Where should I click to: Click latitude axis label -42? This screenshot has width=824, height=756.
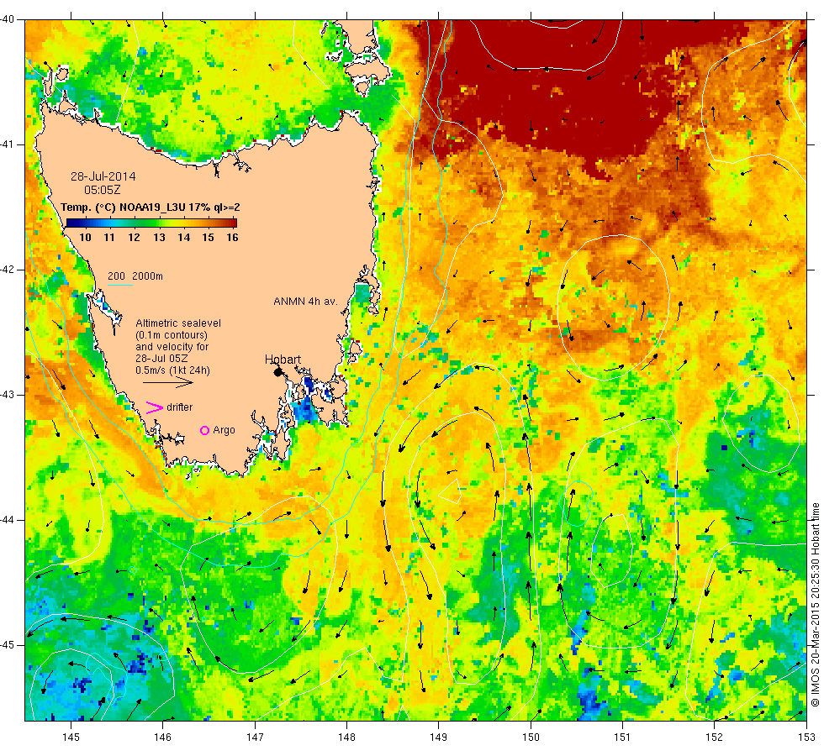click(x=8, y=270)
